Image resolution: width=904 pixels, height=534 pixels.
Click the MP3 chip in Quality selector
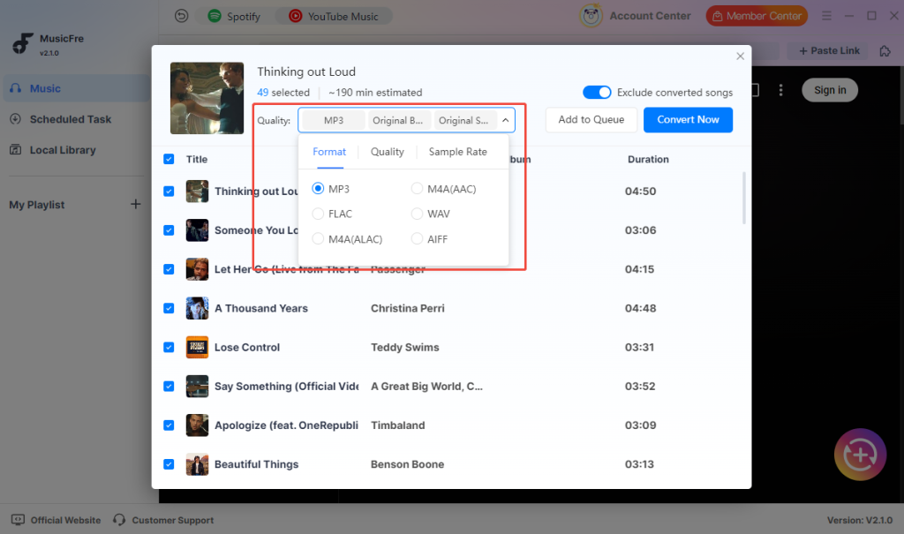pyautogui.click(x=333, y=120)
